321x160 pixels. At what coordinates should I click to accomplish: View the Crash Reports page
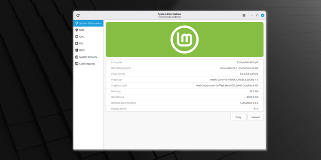(88, 64)
